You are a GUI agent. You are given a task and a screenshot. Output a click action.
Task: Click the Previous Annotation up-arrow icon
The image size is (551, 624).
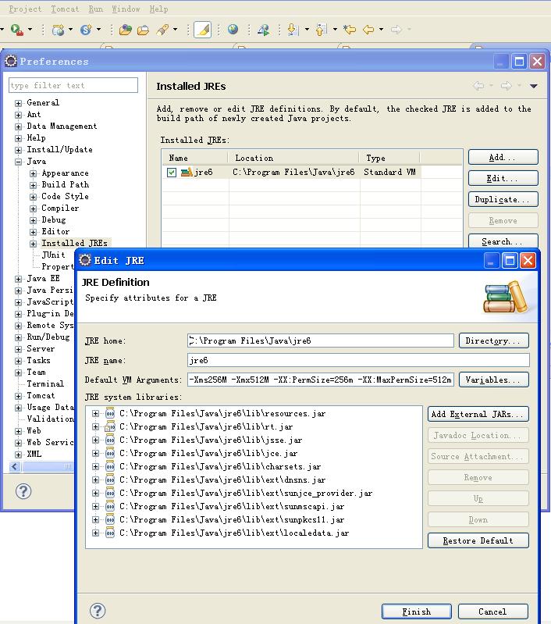pos(321,30)
